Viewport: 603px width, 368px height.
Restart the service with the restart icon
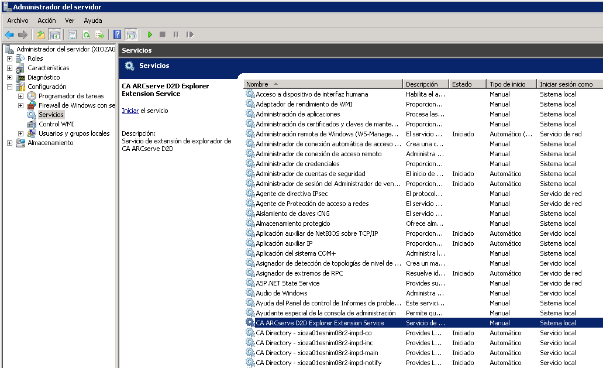(190, 35)
